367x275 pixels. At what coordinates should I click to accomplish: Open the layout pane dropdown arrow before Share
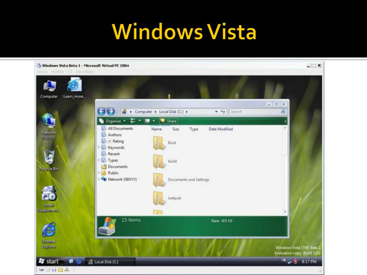pos(154,121)
